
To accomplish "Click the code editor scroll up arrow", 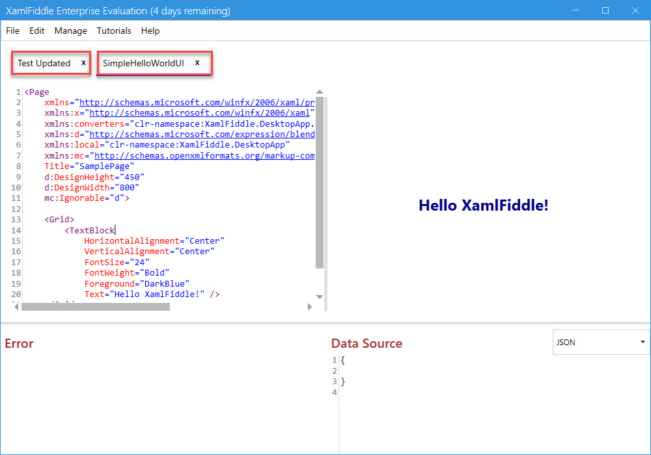I will (x=319, y=92).
